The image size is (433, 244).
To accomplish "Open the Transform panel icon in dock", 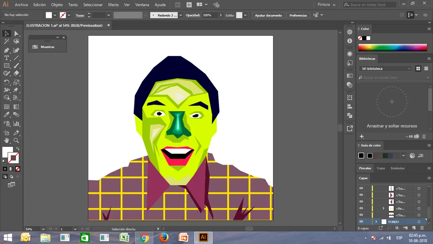I will click(x=350, y=98).
